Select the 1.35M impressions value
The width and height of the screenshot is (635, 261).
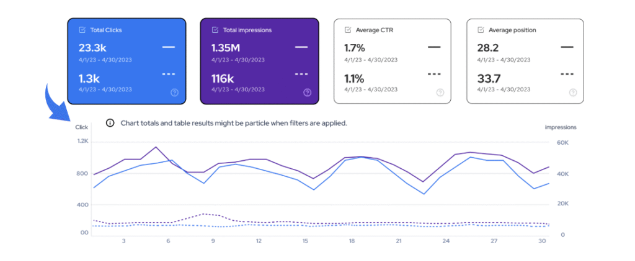tap(226, 48)
